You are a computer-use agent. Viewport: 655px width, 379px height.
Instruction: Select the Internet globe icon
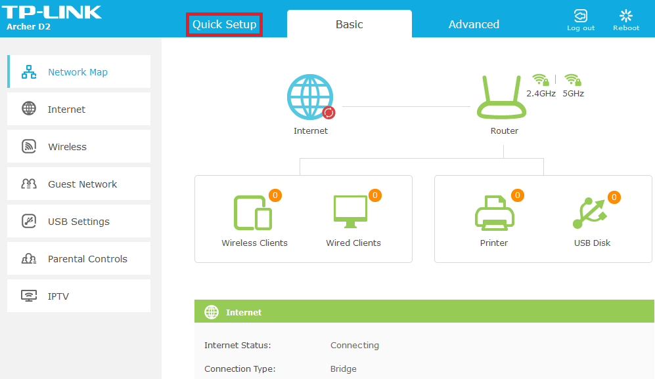point(311,97)
